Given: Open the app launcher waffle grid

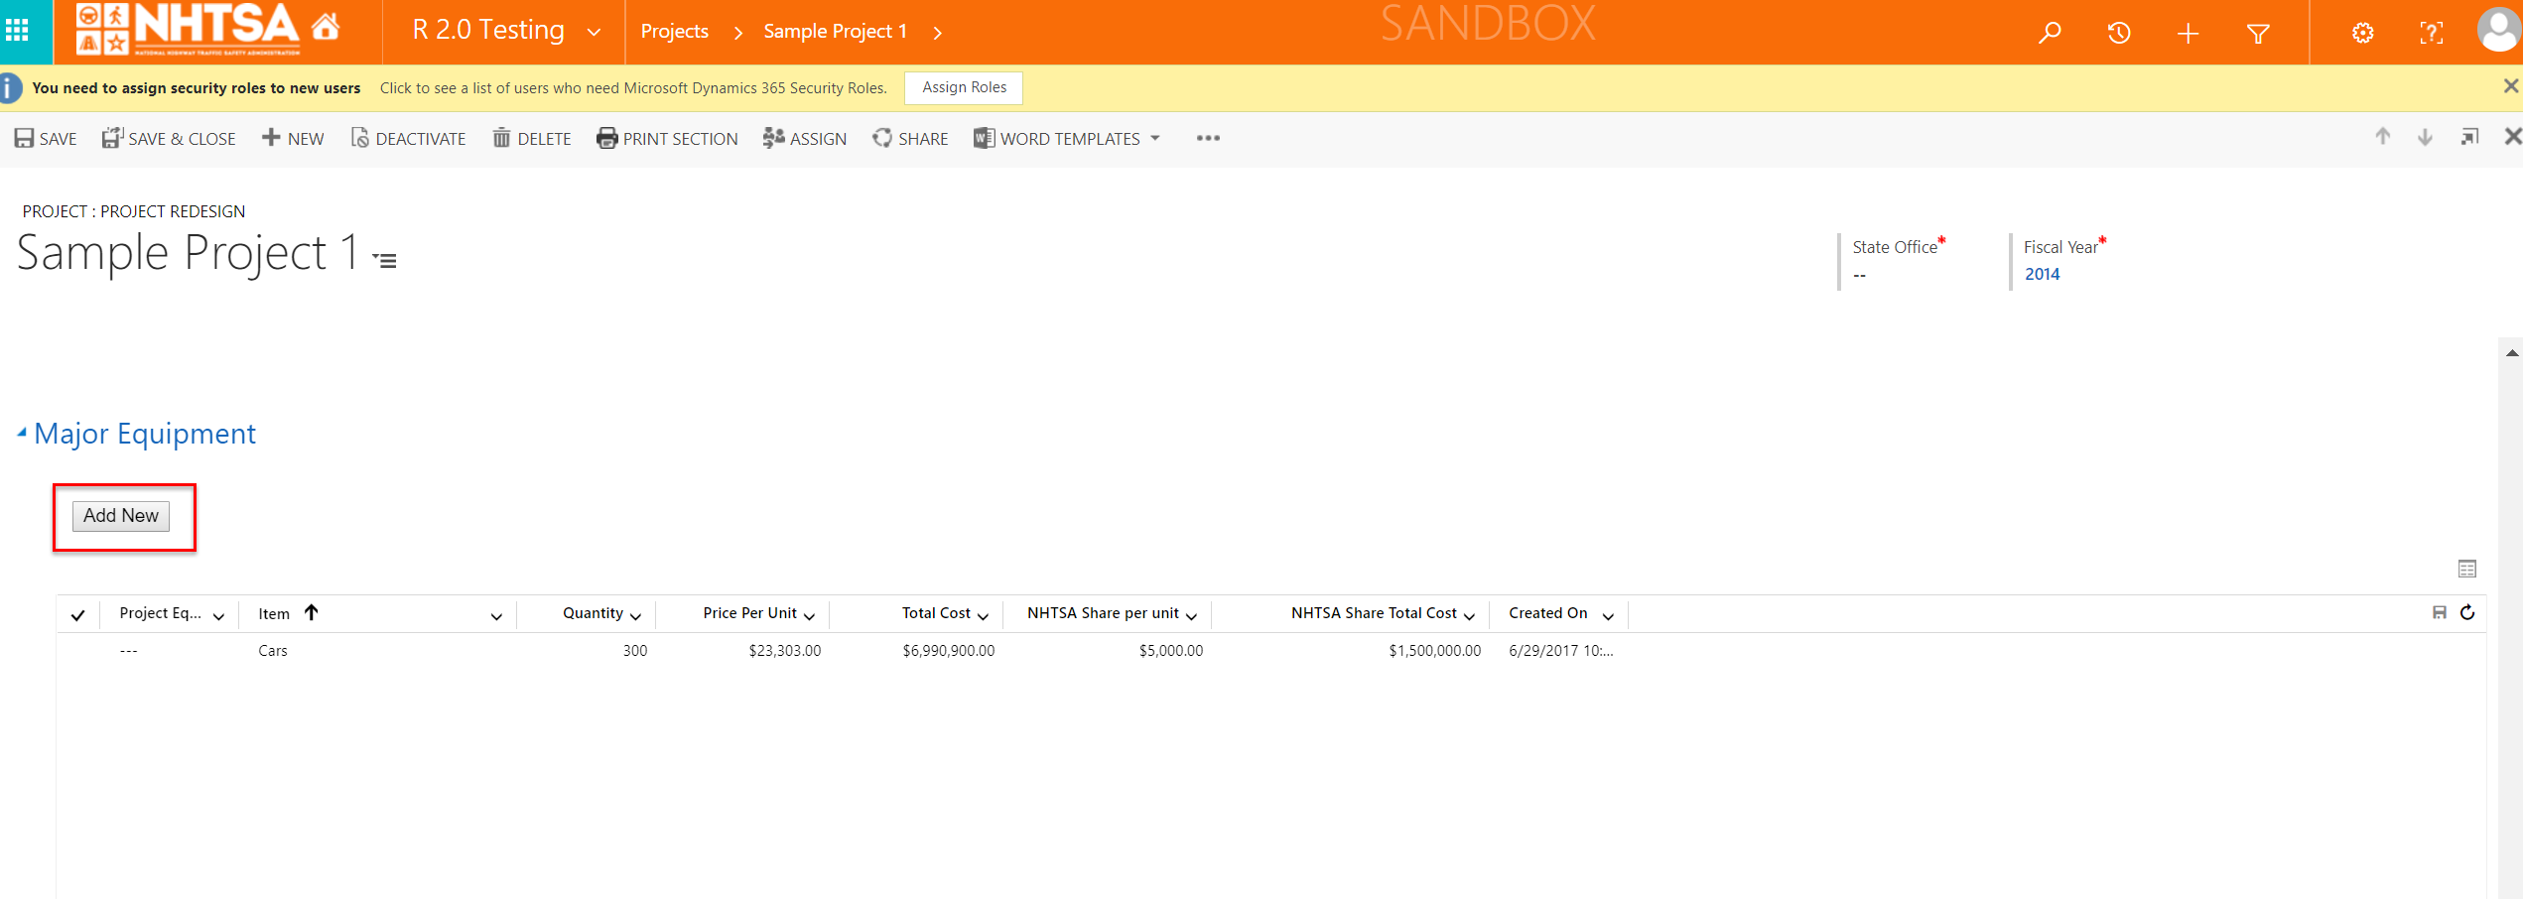Looking at the screenshot, I should [x=17, y=31].
